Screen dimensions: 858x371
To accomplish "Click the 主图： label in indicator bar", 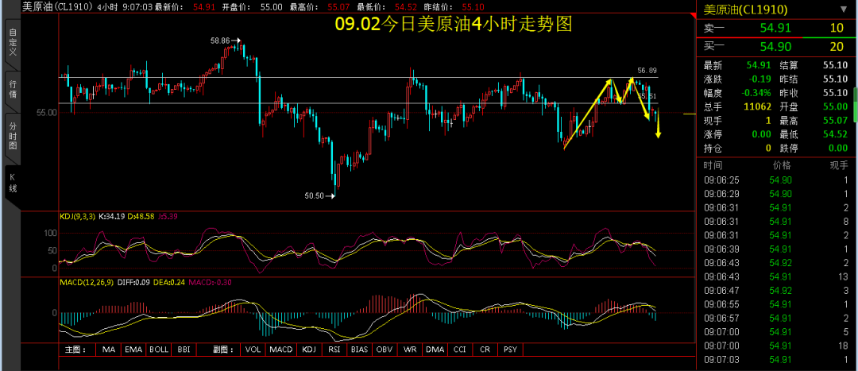I will tap(76, 349).
